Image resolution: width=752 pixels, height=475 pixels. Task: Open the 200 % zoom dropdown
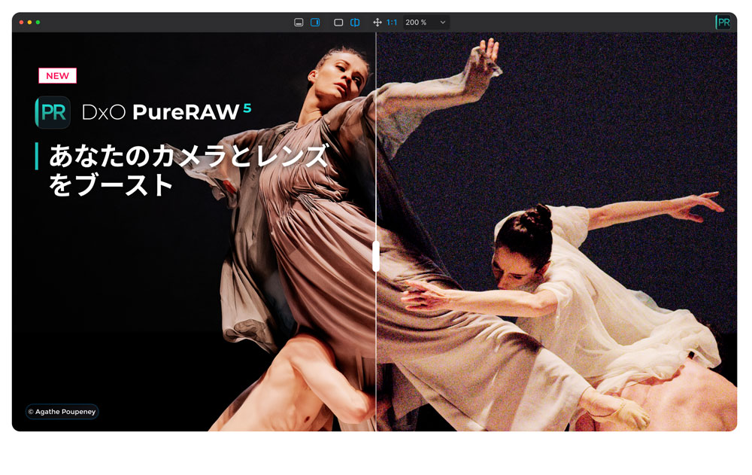(426, 23)
